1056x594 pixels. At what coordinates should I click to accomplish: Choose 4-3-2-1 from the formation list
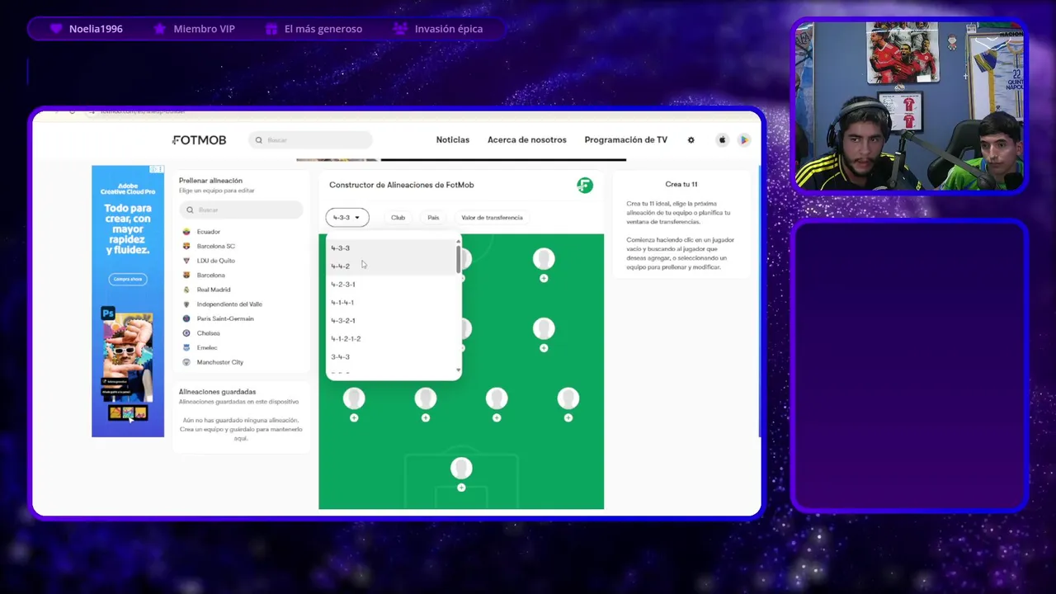coord(392,321)
